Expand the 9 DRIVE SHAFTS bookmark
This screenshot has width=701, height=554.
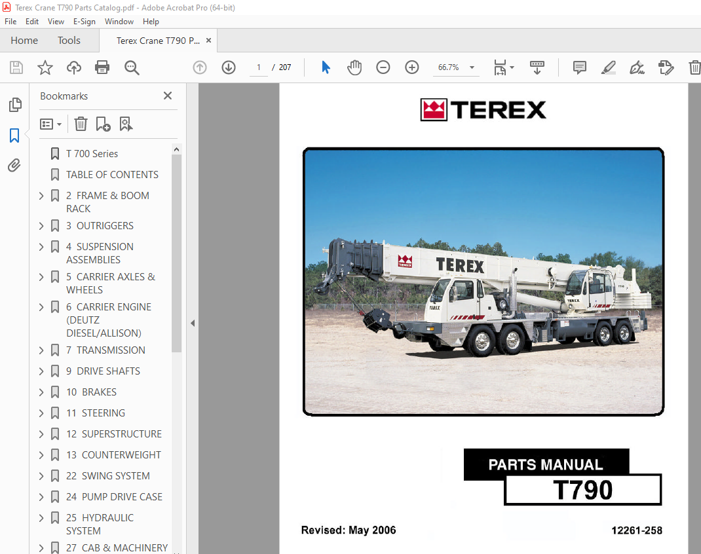point(41,371)
